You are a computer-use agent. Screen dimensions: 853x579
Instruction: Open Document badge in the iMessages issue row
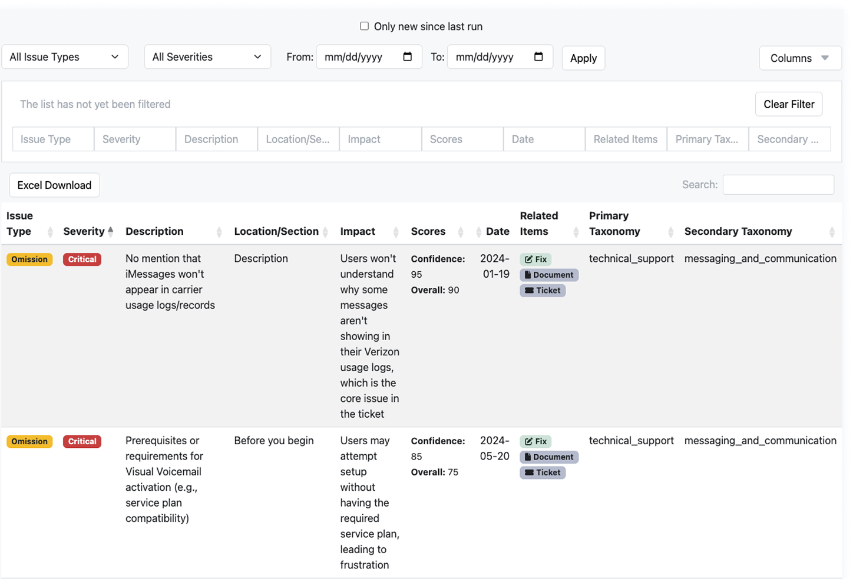pyautogui.click(x=548, y=275)
